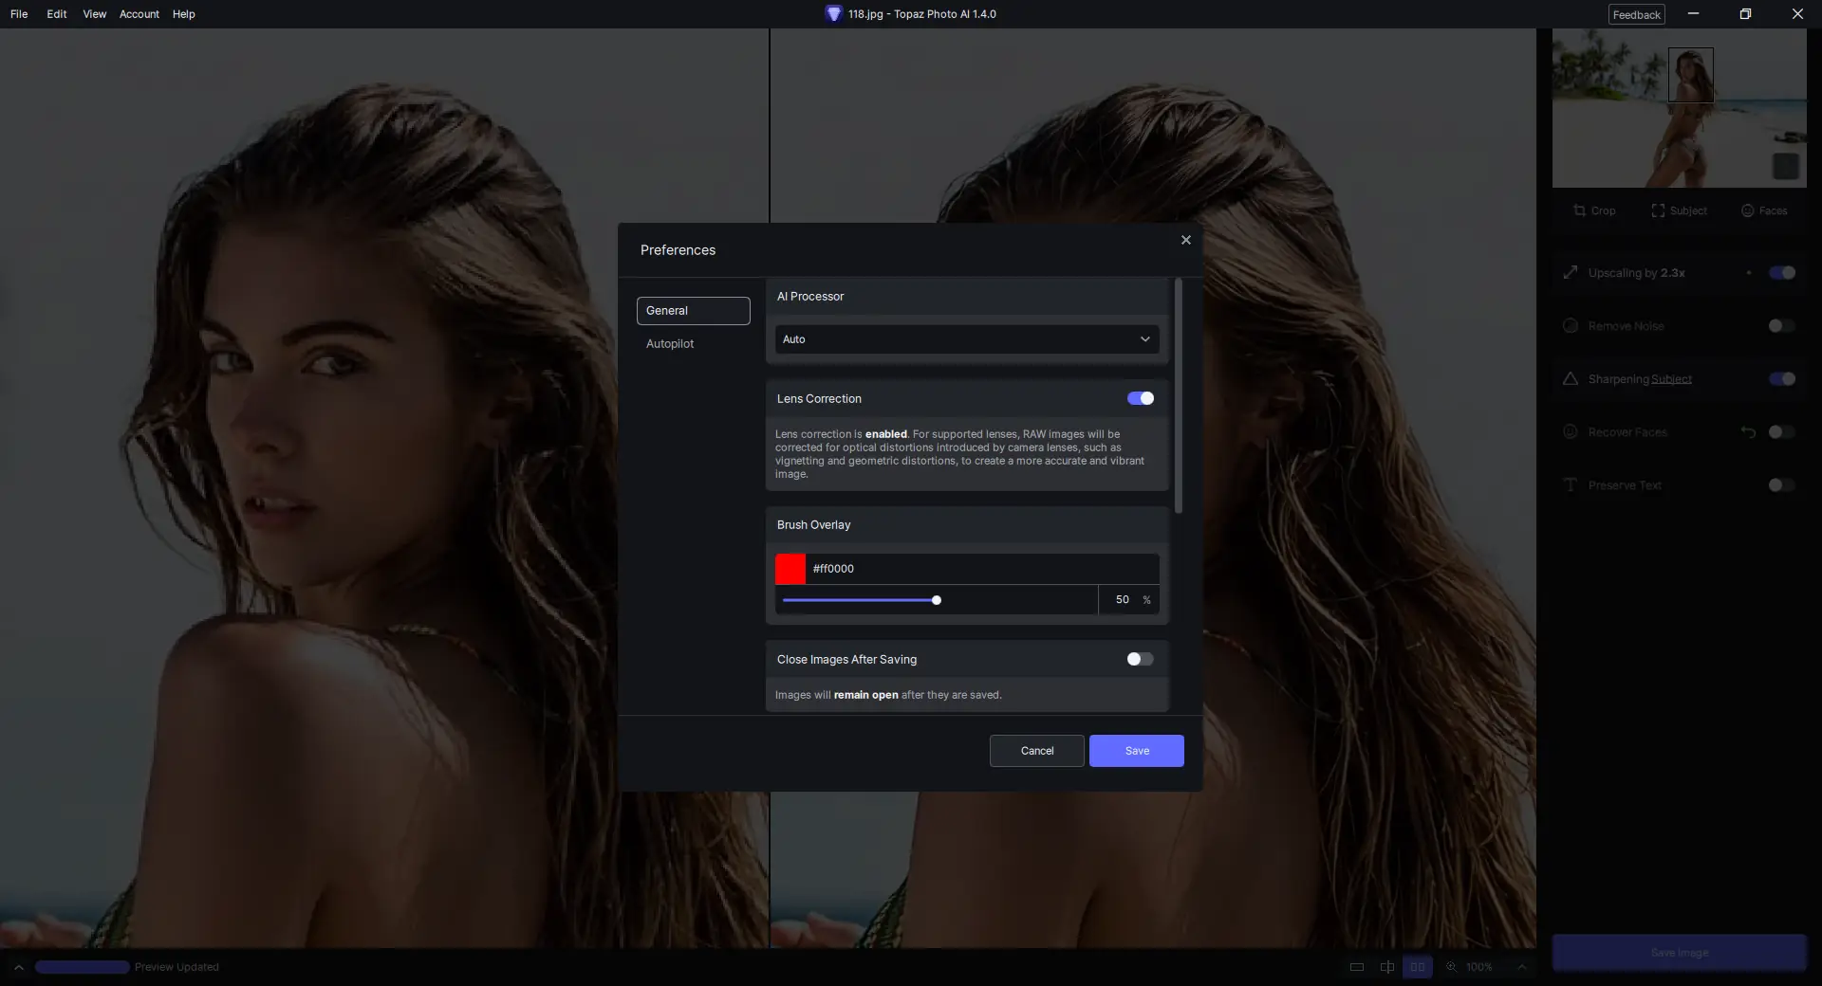Toggle the Remove Noise switch

click(1782, 326)
